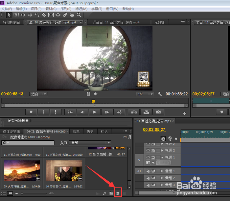Select the Slide tool
Screen dimensions: 230x201
[x=58, y=15]
